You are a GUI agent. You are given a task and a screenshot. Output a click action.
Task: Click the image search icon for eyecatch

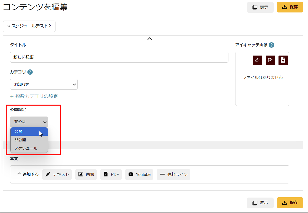(270, 60)
